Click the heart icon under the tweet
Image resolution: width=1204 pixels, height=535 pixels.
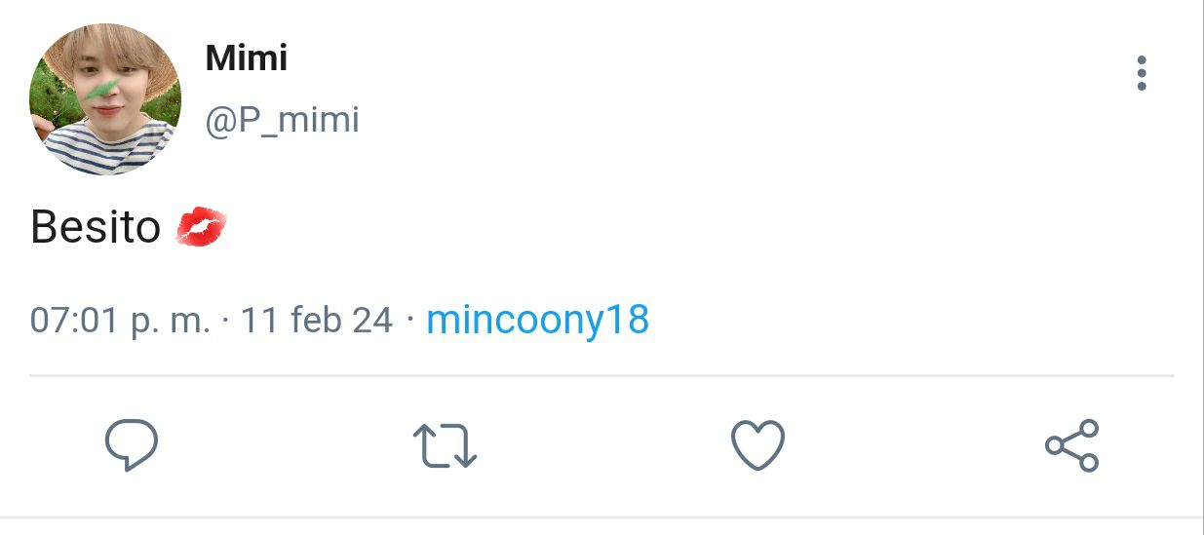pyautogui.click(x=757, y=445)
